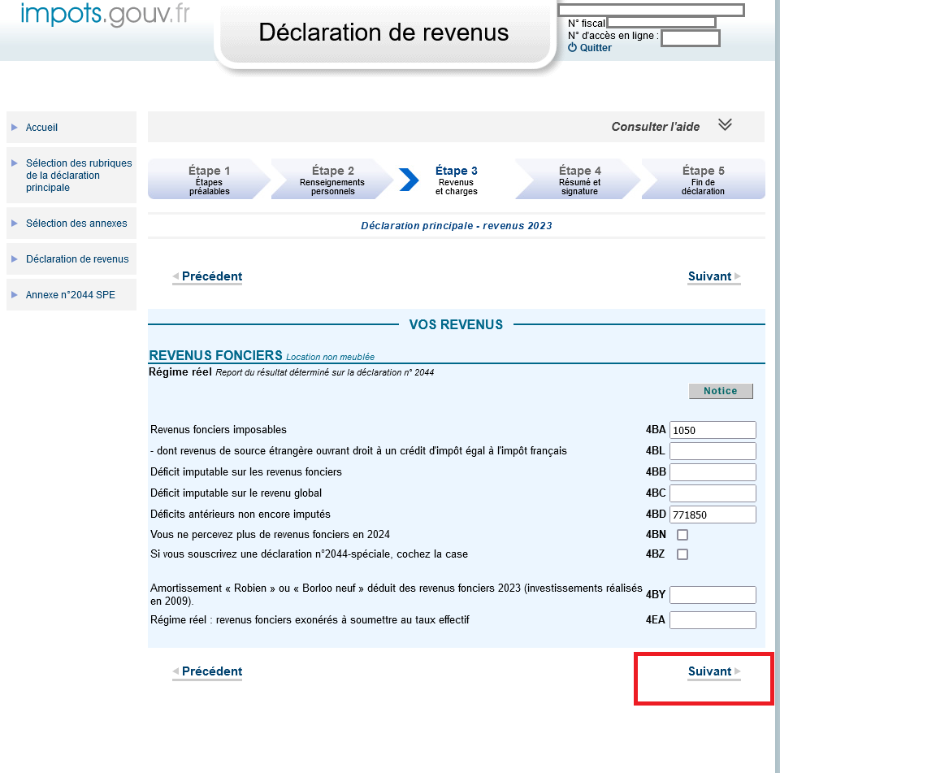Screen dimensions: 936x773
Task: Focus the 4BA revenus fonciers imposables field
Action: [x=713, y=430]
